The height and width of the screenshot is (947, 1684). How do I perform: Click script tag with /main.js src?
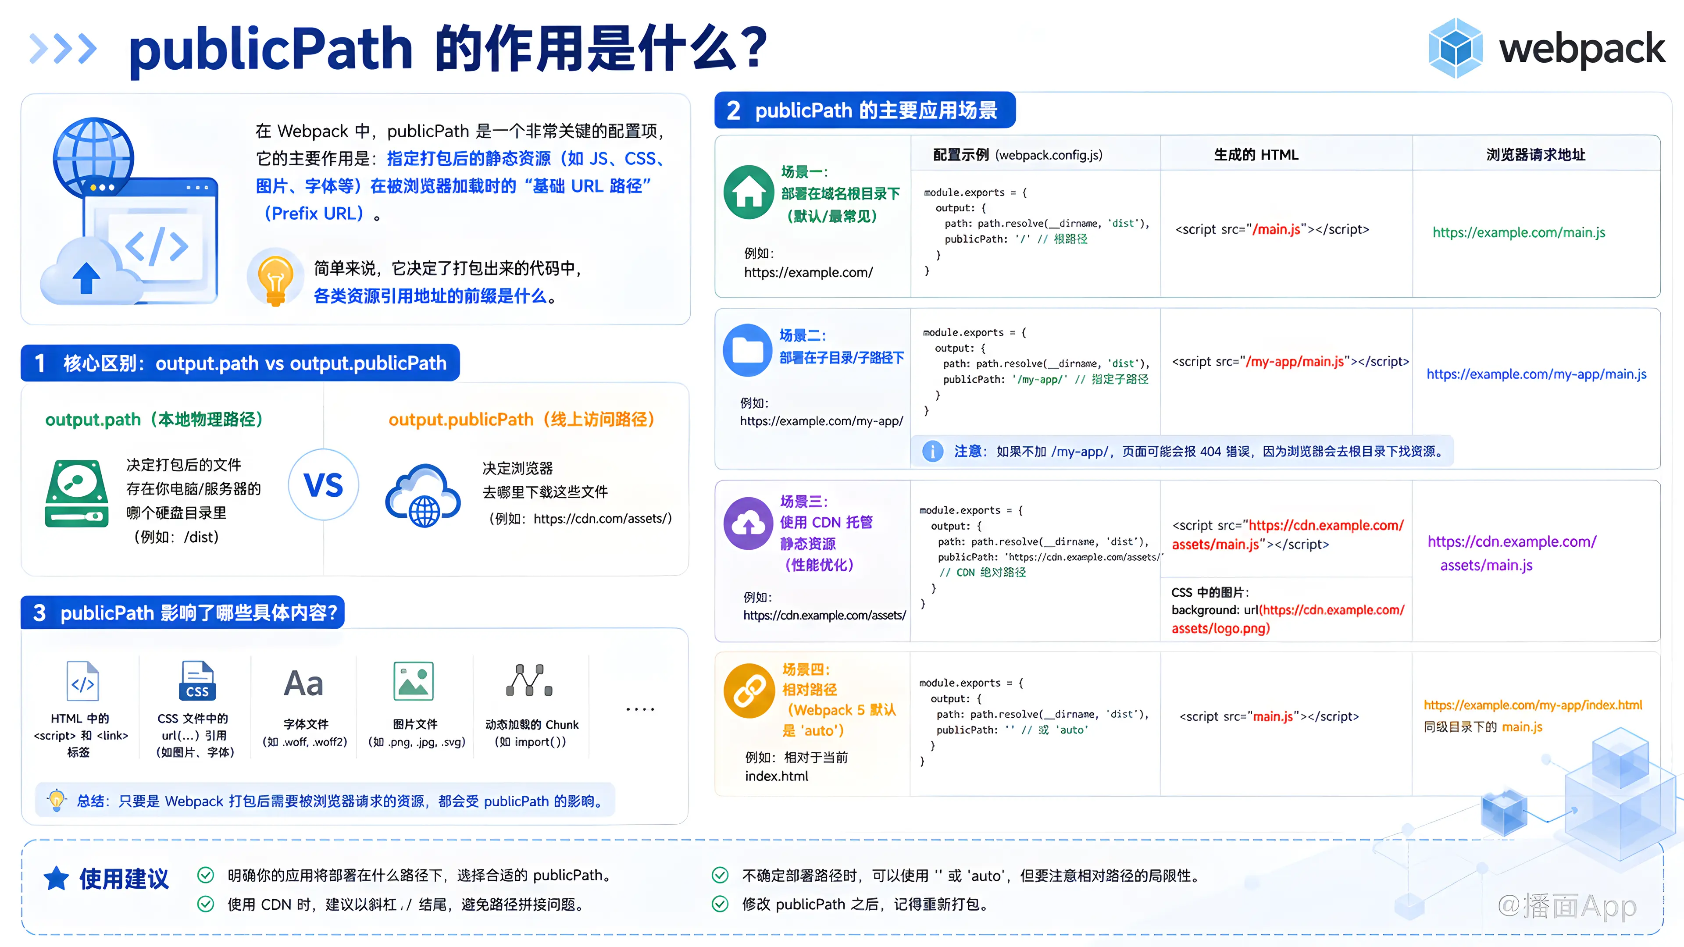[x=1271, y=229]
